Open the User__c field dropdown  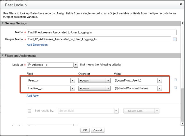coord(73,80)
